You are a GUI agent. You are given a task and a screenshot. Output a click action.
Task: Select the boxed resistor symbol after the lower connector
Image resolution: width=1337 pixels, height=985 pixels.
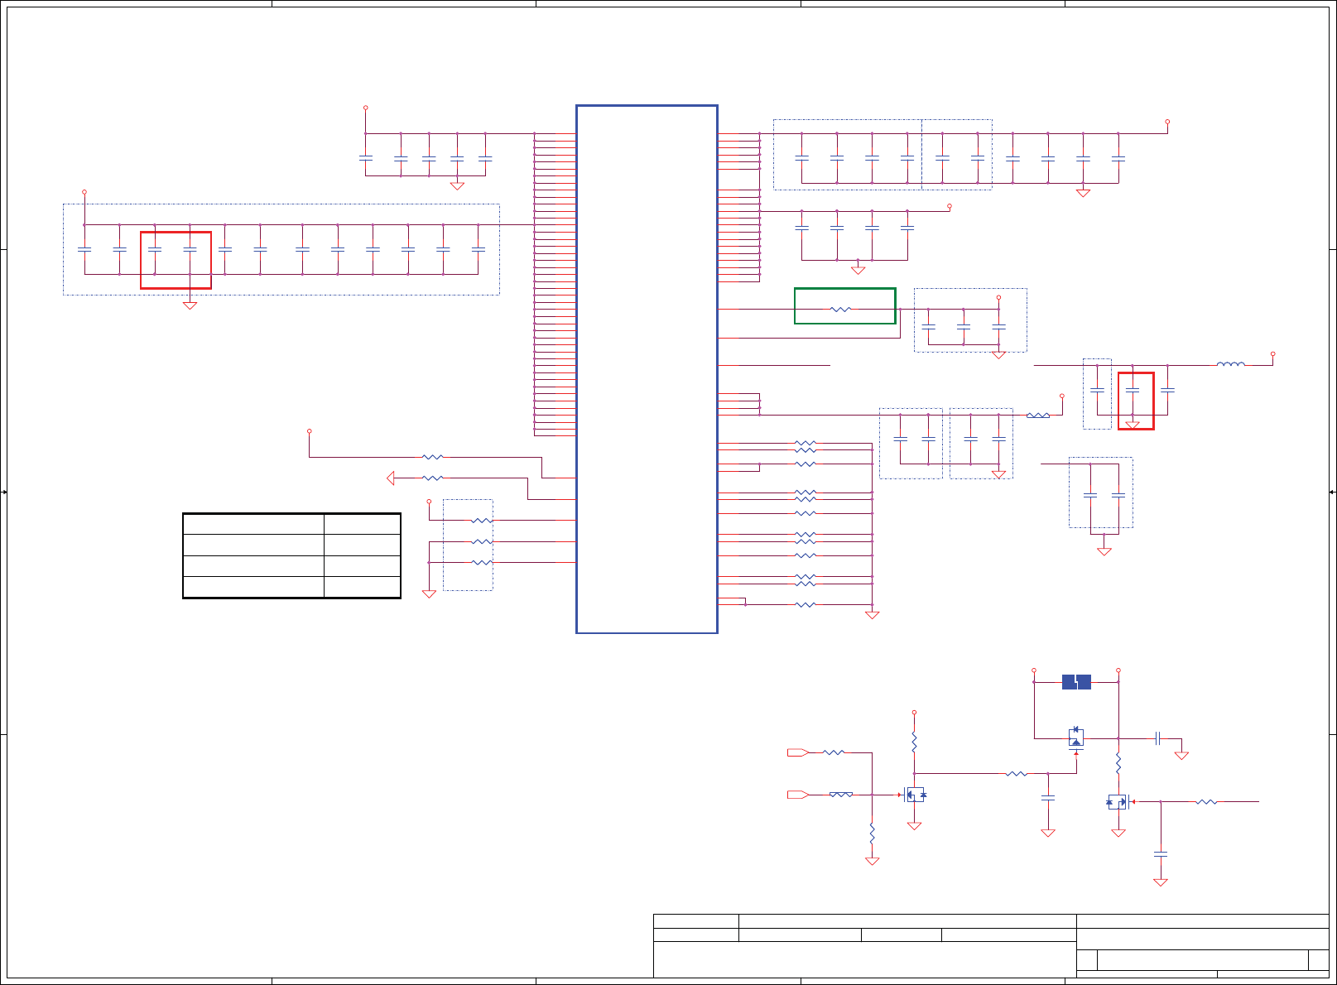click(841, 795)
